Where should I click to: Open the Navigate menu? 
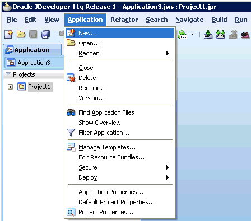[189, 20]
